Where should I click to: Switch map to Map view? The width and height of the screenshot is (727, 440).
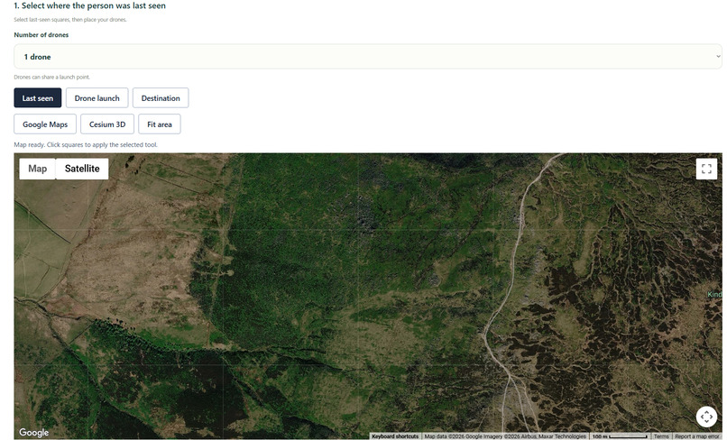click(x=38, y=169)
